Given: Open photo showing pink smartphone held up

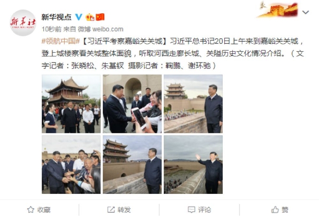Looking at the screenshot, I should tap(132, 104).
